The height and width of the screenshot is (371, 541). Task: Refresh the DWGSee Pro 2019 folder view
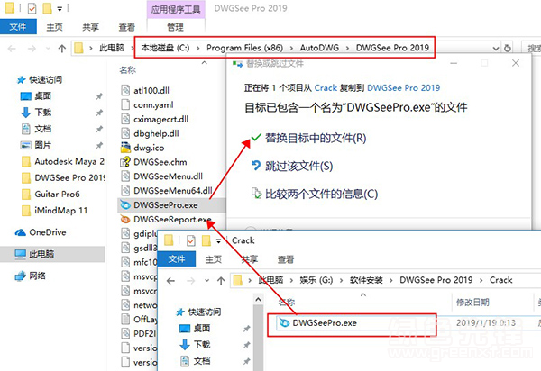pyautogui.click(x=507, y=49)
